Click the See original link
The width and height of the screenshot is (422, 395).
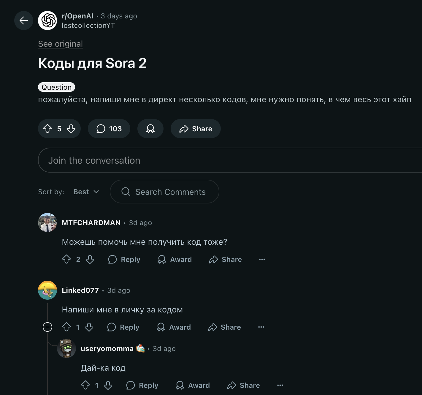60,44
